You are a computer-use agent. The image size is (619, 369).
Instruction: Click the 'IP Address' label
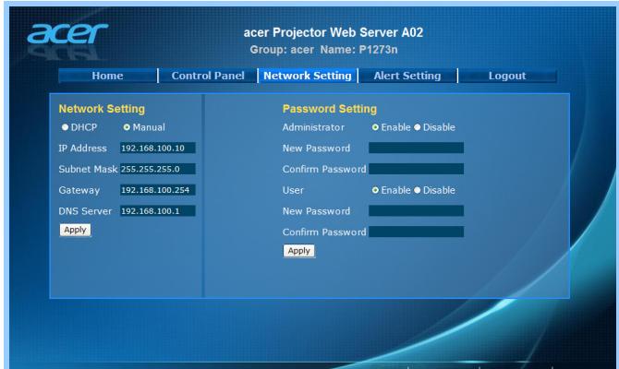tap(82, 149)
